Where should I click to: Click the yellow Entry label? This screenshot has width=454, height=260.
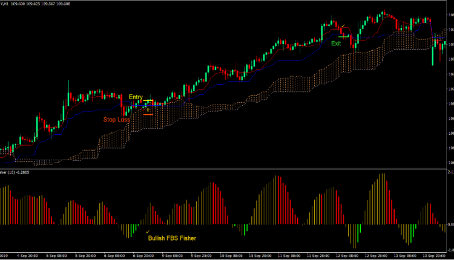pyautogui.click(x=135, y=97)
